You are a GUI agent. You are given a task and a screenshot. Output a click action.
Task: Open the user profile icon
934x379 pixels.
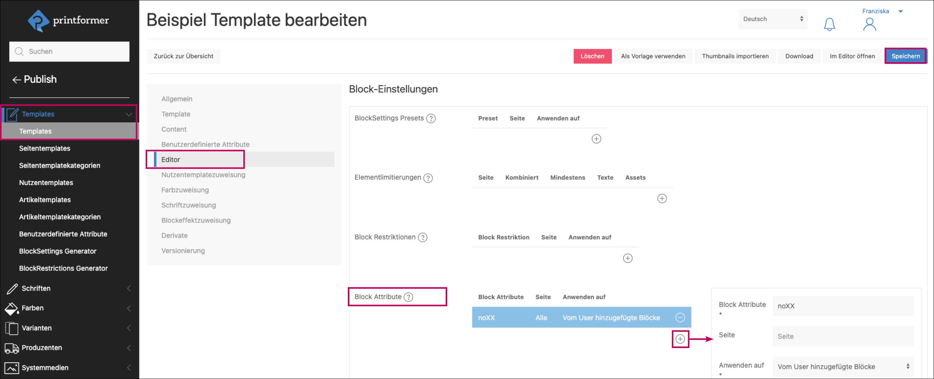pyautogui.click(x=869, y=25)
